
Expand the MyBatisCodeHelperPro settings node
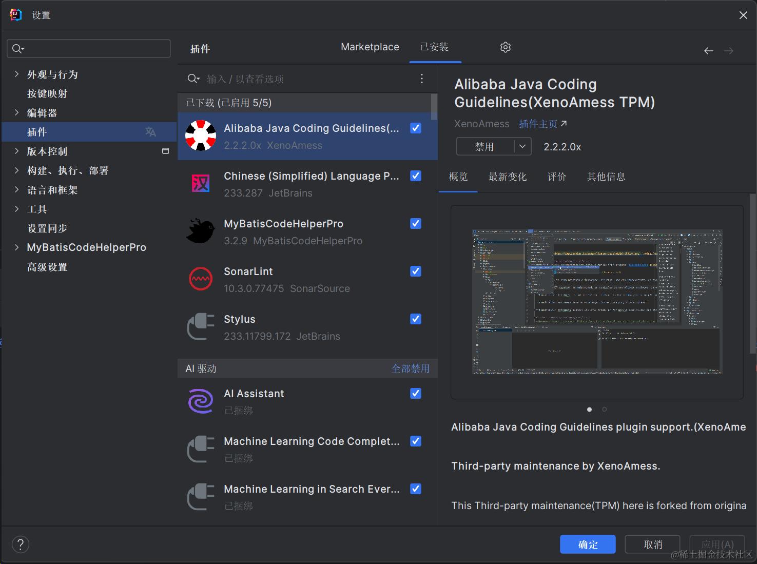16,247
